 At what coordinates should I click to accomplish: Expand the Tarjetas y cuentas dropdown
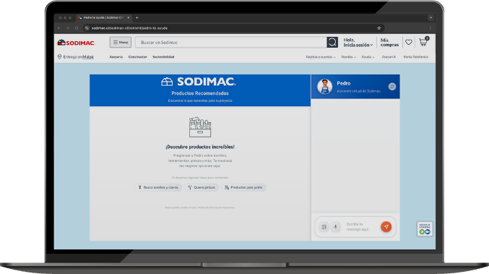tap(320, 57)
